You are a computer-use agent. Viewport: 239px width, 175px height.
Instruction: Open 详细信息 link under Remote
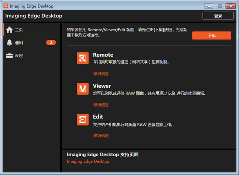click(101, 74)
